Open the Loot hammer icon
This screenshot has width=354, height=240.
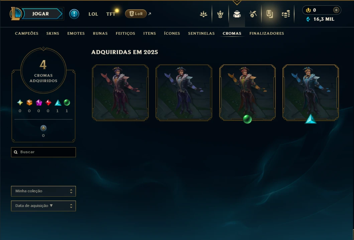tap(253, 14)
